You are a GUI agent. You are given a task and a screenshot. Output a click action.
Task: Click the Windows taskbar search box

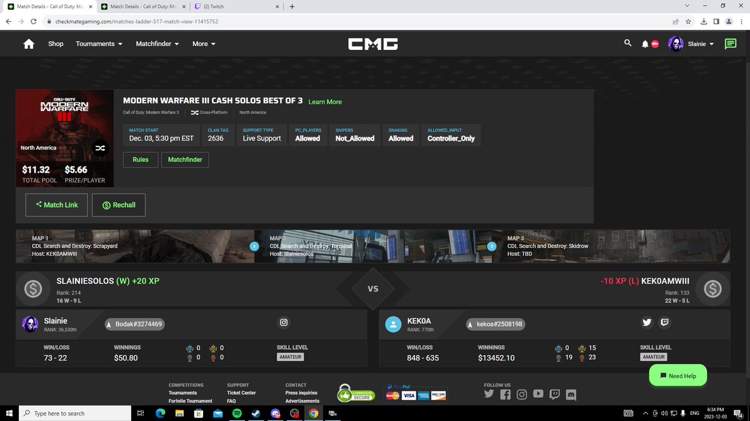(x=75, y=413)
